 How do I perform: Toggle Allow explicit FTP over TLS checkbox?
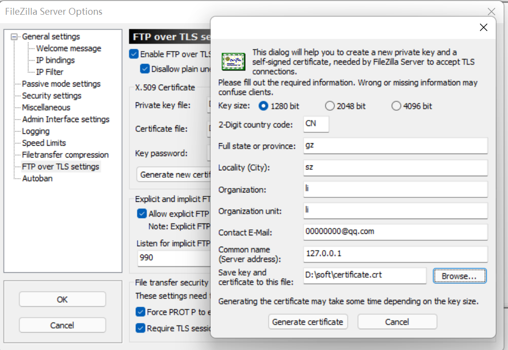(142, 214)
